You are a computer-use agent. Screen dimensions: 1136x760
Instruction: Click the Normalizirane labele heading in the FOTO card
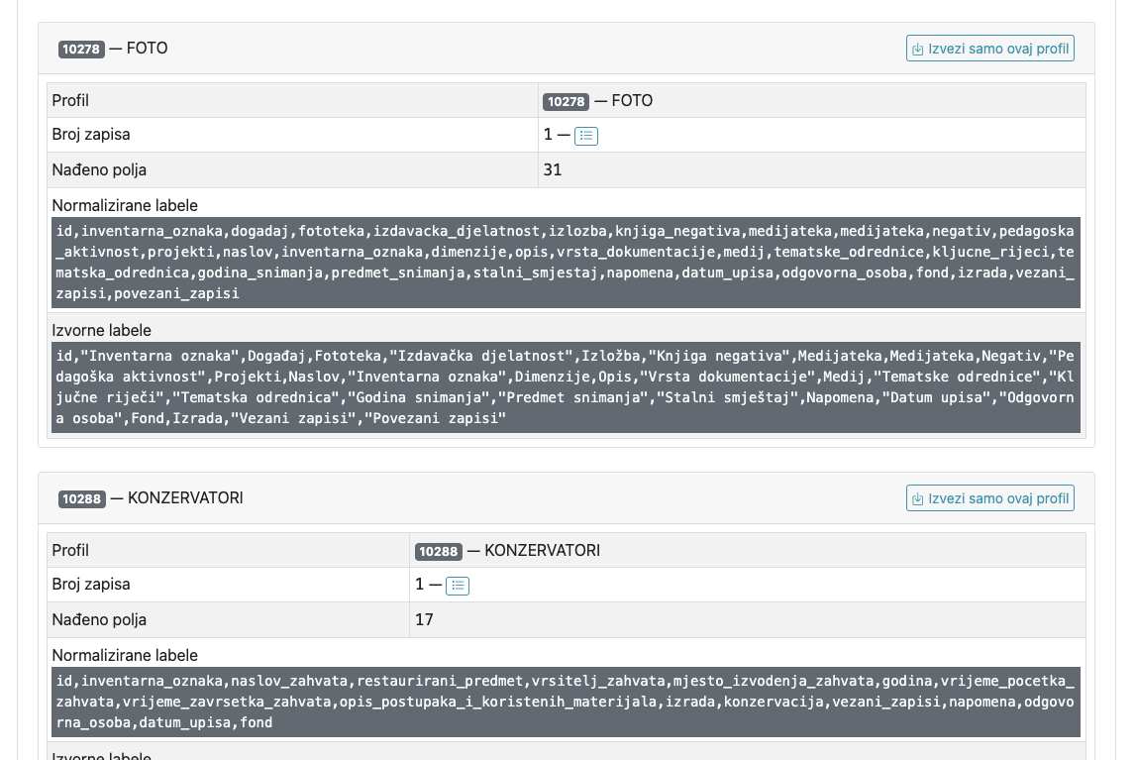[x=125, y=206]
